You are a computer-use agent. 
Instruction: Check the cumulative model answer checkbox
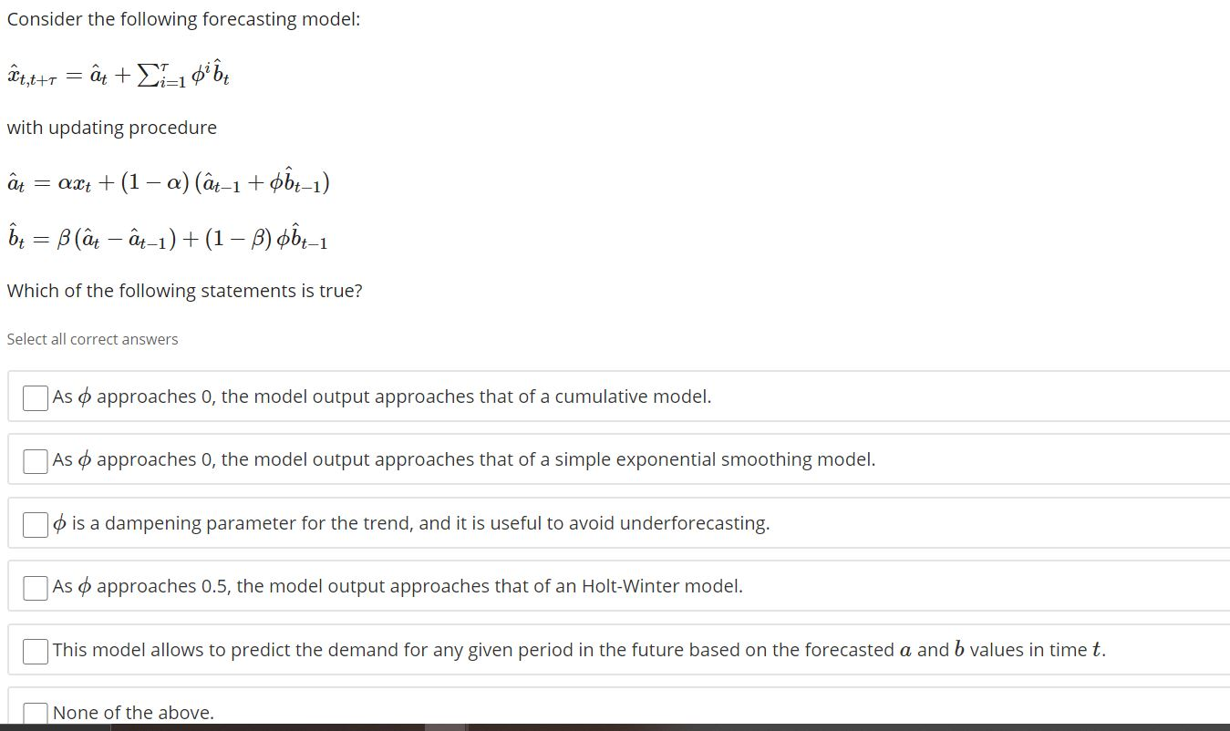35,396
